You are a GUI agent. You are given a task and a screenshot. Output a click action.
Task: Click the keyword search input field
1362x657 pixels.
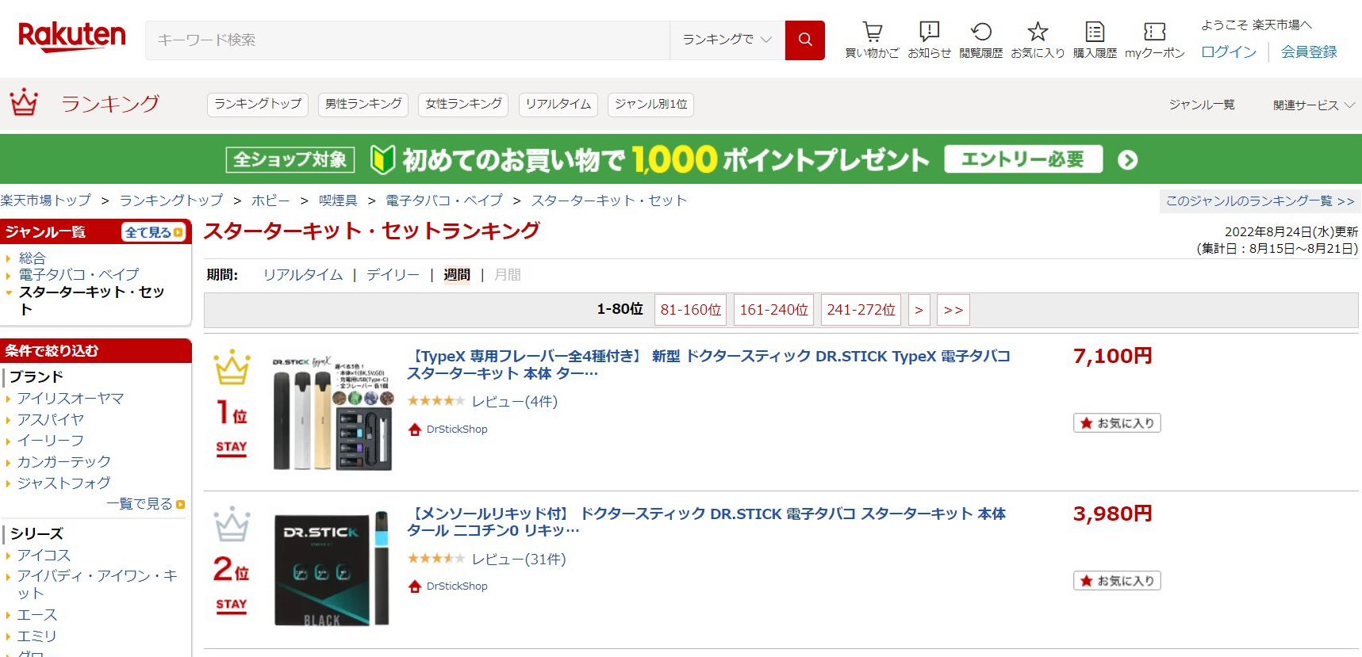click(x=408, y=40)
